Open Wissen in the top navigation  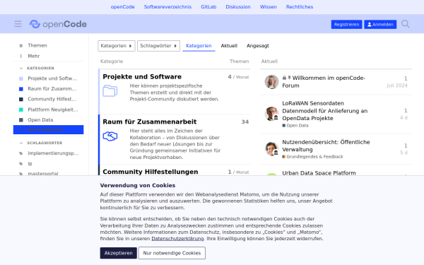point(269,7)
